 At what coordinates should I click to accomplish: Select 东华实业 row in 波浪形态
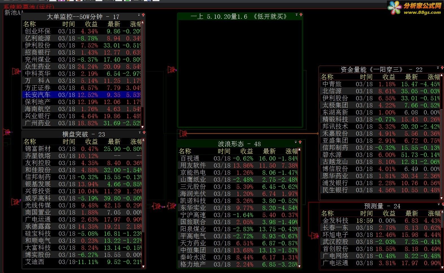(238, 208)
